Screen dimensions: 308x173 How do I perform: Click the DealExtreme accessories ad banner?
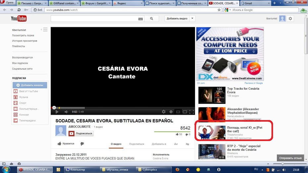230,54
